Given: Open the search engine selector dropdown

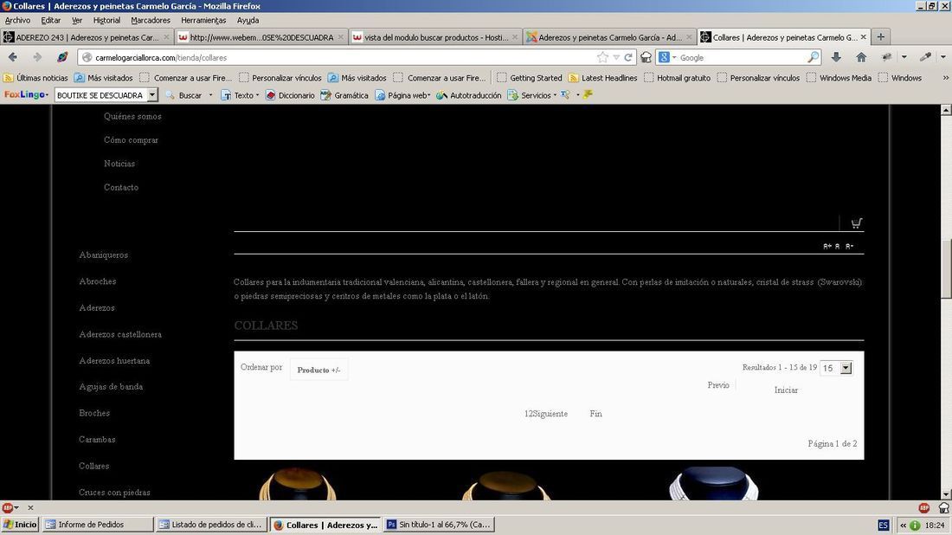Looking at the screenshot, I should 667,57.
